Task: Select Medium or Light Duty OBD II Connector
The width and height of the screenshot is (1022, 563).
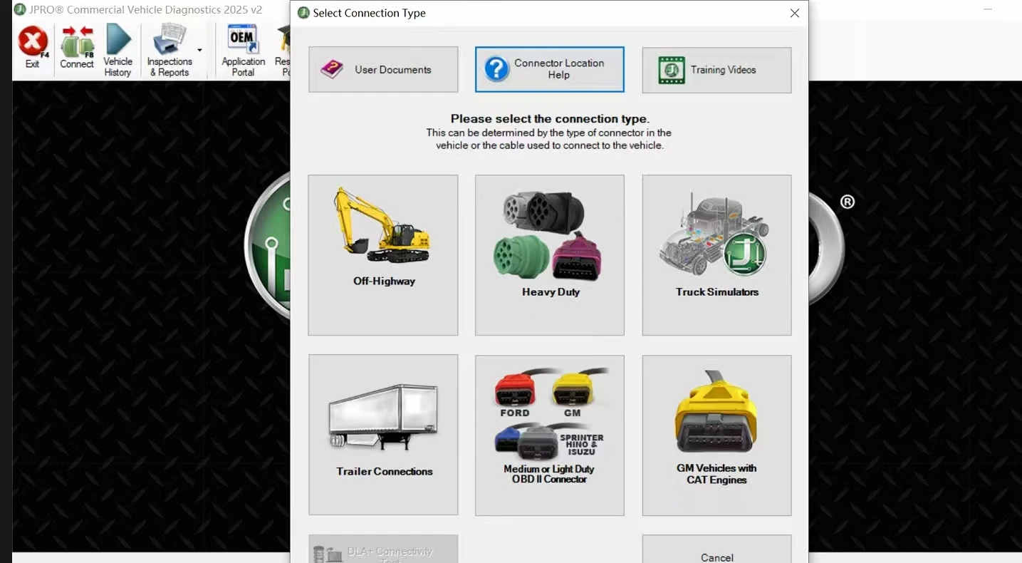Action: 550,435
